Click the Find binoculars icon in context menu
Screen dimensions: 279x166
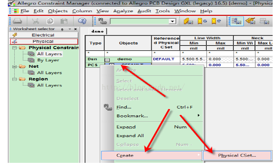[106, 107]
